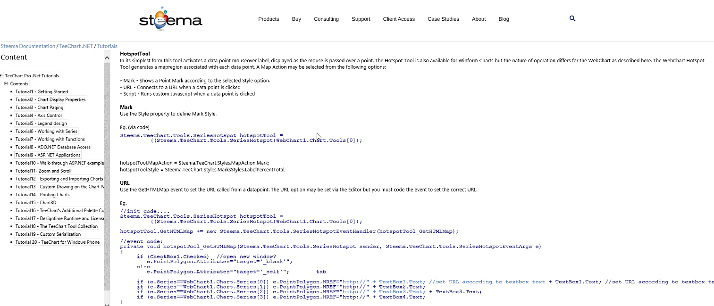This screenshot has width=714, height=306.
Task: Open the Products menu
Action: [x=269, y=19]
